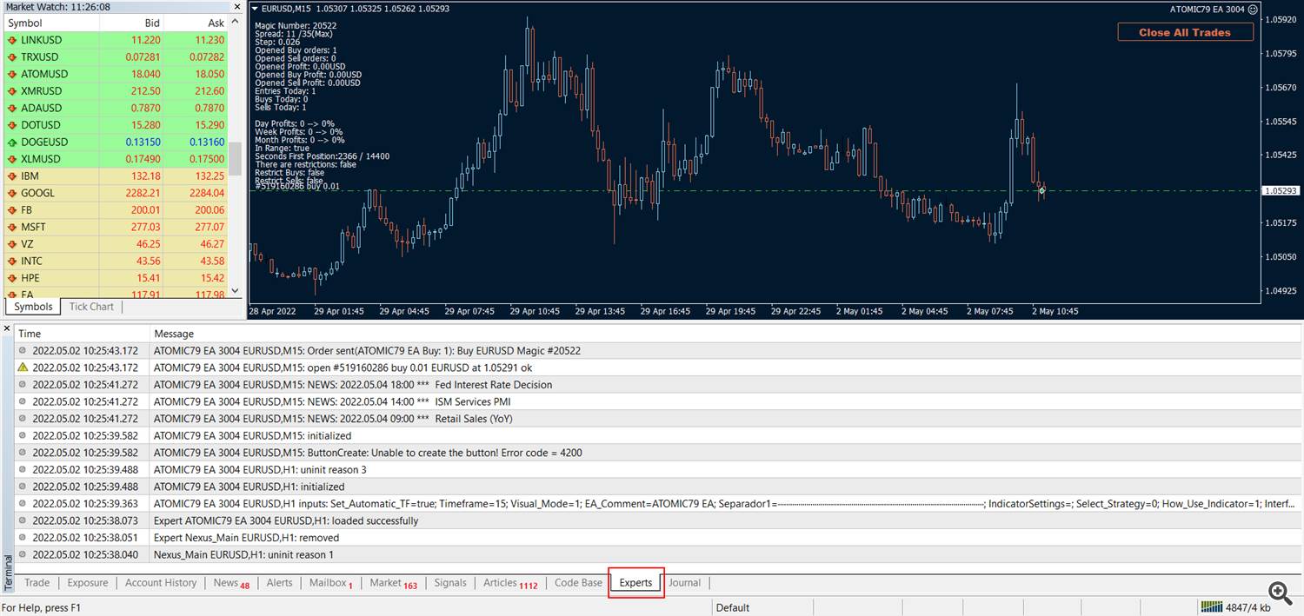Click the green up-arrow icon for DOGEUSD
This screenshot has width=1304, height=616.
pyautogui.click(x=12, y=142)
